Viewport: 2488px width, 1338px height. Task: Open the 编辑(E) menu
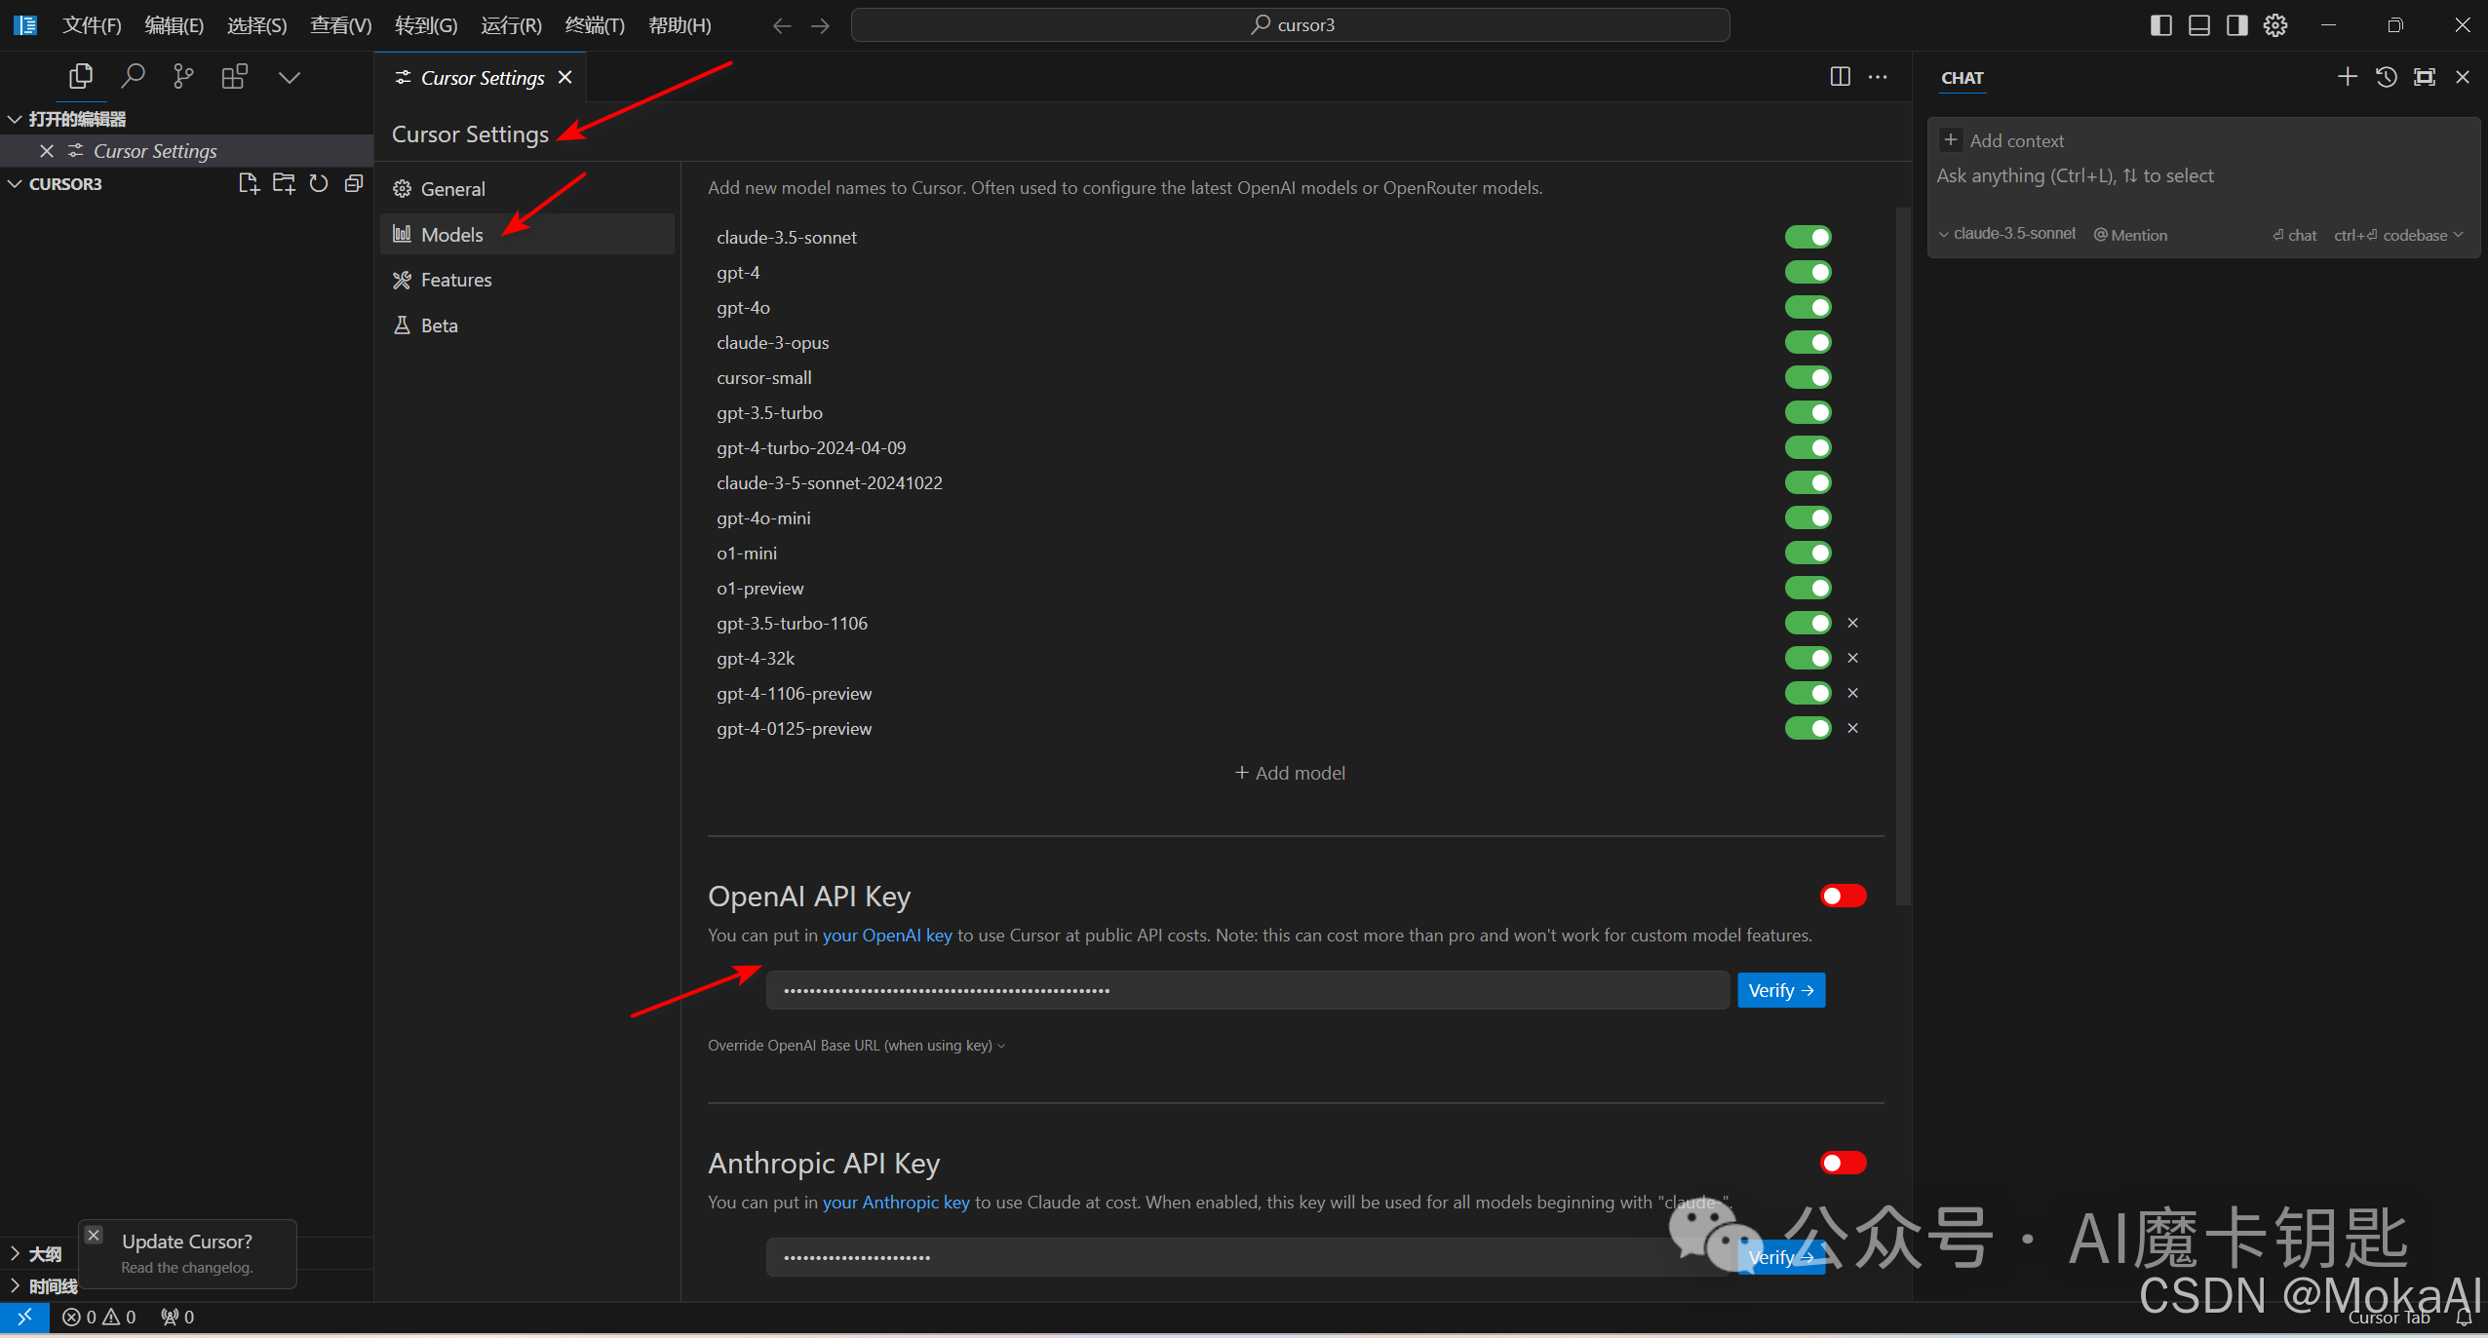click(x=175, y=25)
